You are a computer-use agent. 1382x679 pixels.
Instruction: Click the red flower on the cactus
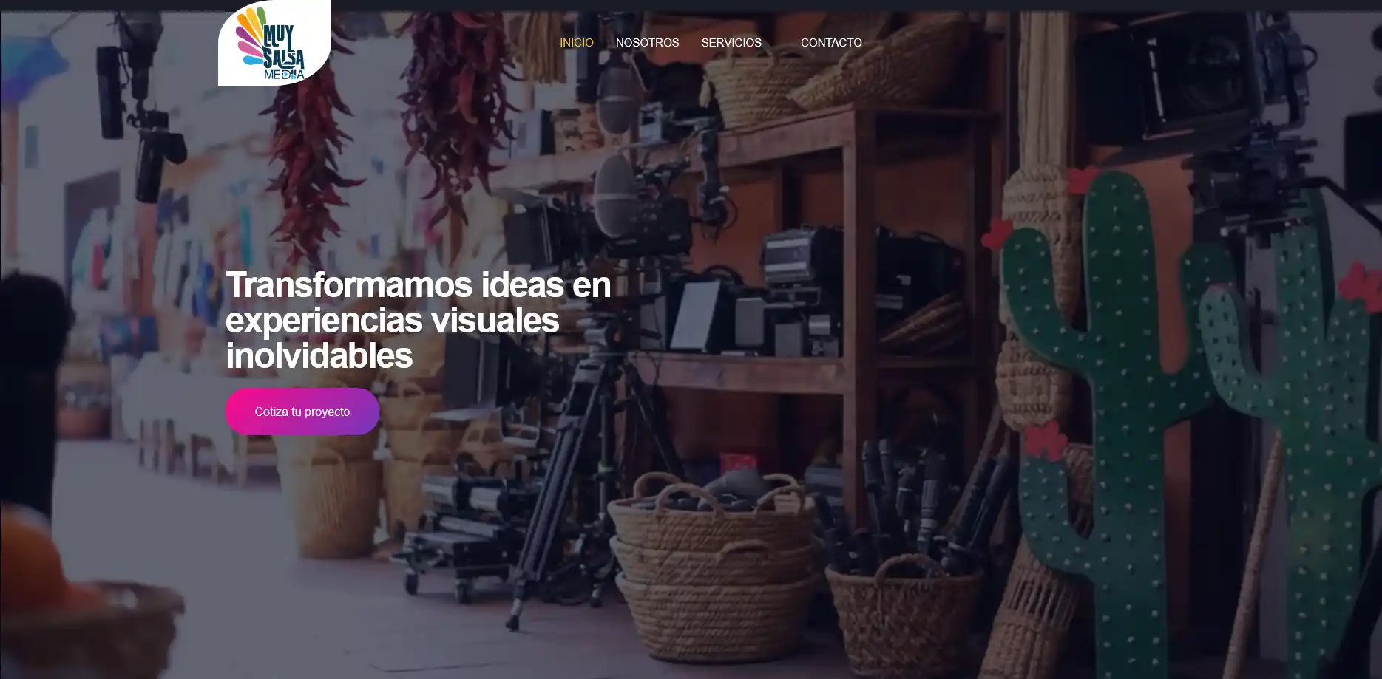click(x=1044, y=441)
